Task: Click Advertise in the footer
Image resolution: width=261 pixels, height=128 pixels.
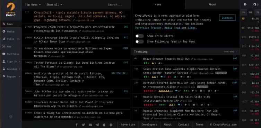Action: [128, 125]
